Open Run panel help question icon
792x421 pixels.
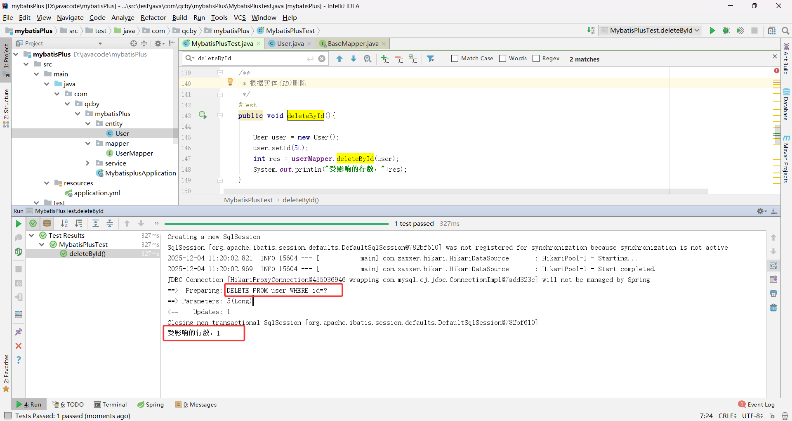coord(19,360)
